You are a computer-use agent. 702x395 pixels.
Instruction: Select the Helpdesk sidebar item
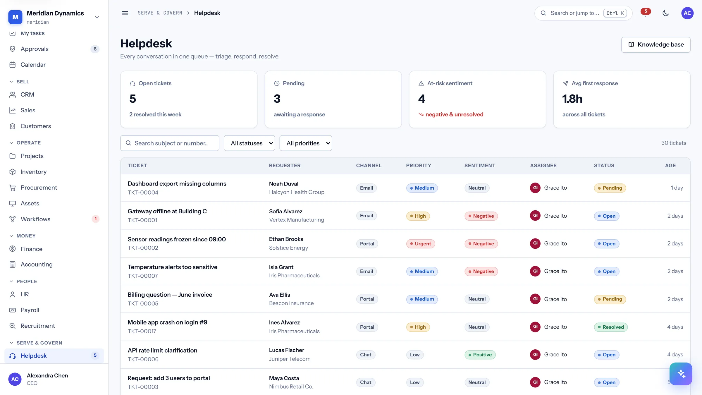tap(54, 356)
